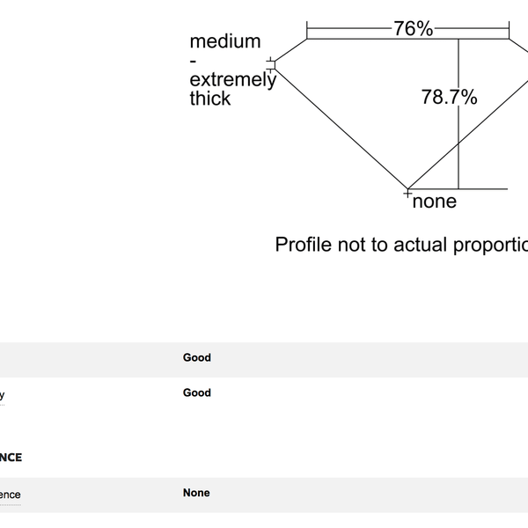
Task: Click the 76% table width label
Action: [414, 29]
